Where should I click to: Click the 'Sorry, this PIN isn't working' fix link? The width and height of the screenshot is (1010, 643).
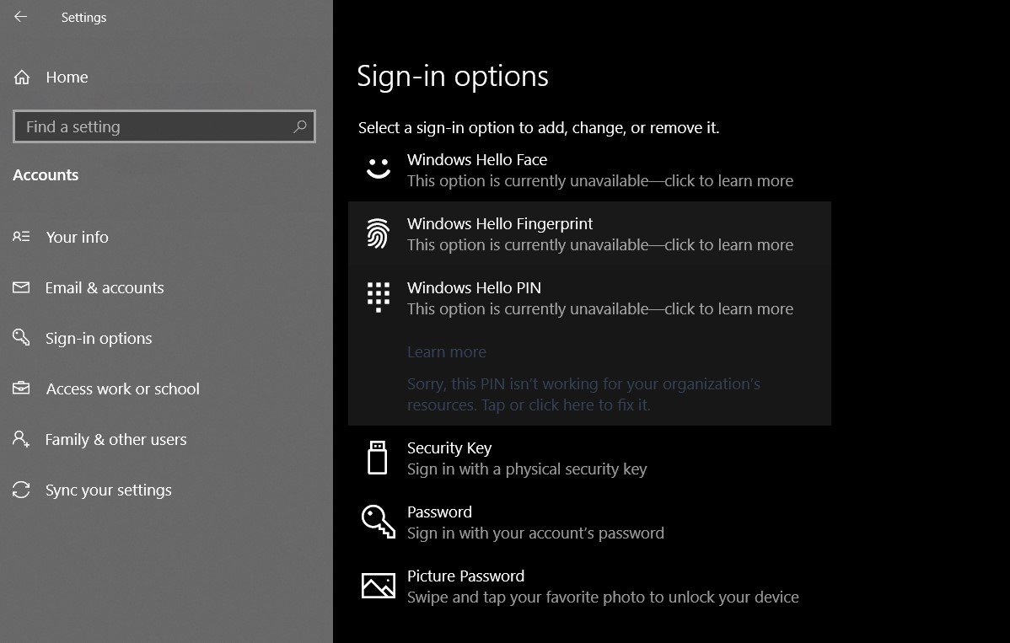click(583, 394)
